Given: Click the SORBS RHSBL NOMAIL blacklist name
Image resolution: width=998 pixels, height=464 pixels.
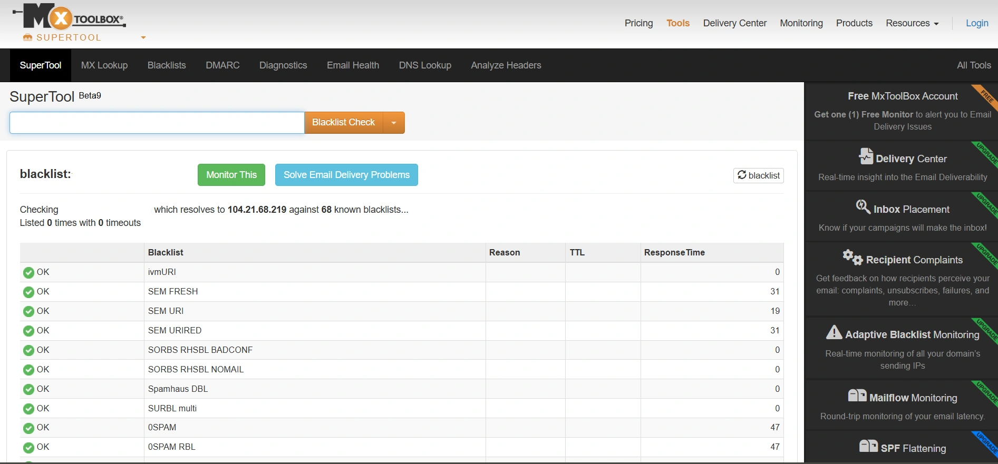Looking at the screenshot, I should (x=196, y=370).
